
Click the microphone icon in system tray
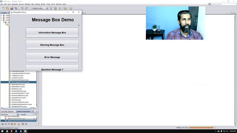click(x=221, y=131)
